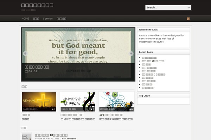Viewport: 211px width, 140px height.
Task: Select the Recent Posts heading
Action: [x=146, y=52]
